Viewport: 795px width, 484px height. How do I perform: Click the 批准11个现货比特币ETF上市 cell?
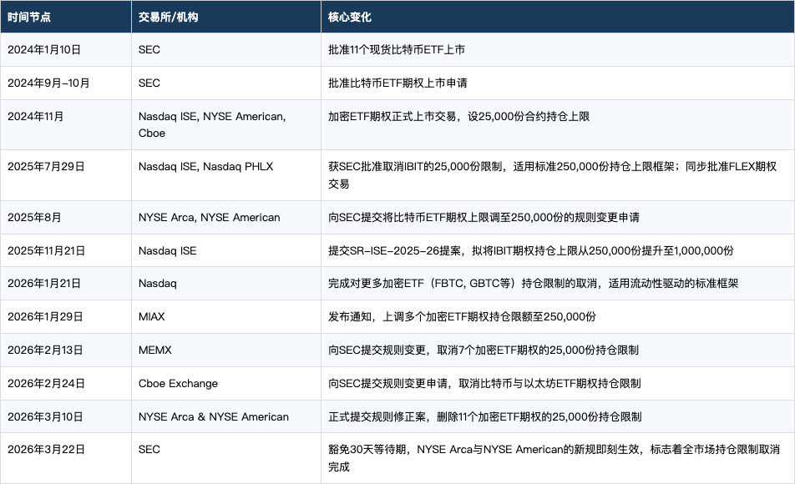[397, 50]
